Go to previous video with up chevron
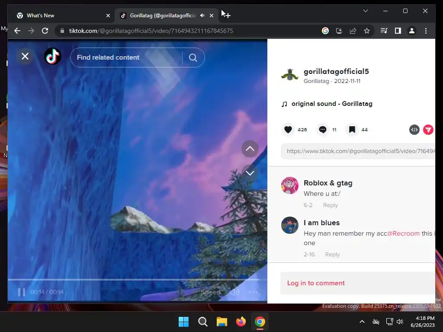The width and height of the screenshot is (443, 332). [250, 149]
